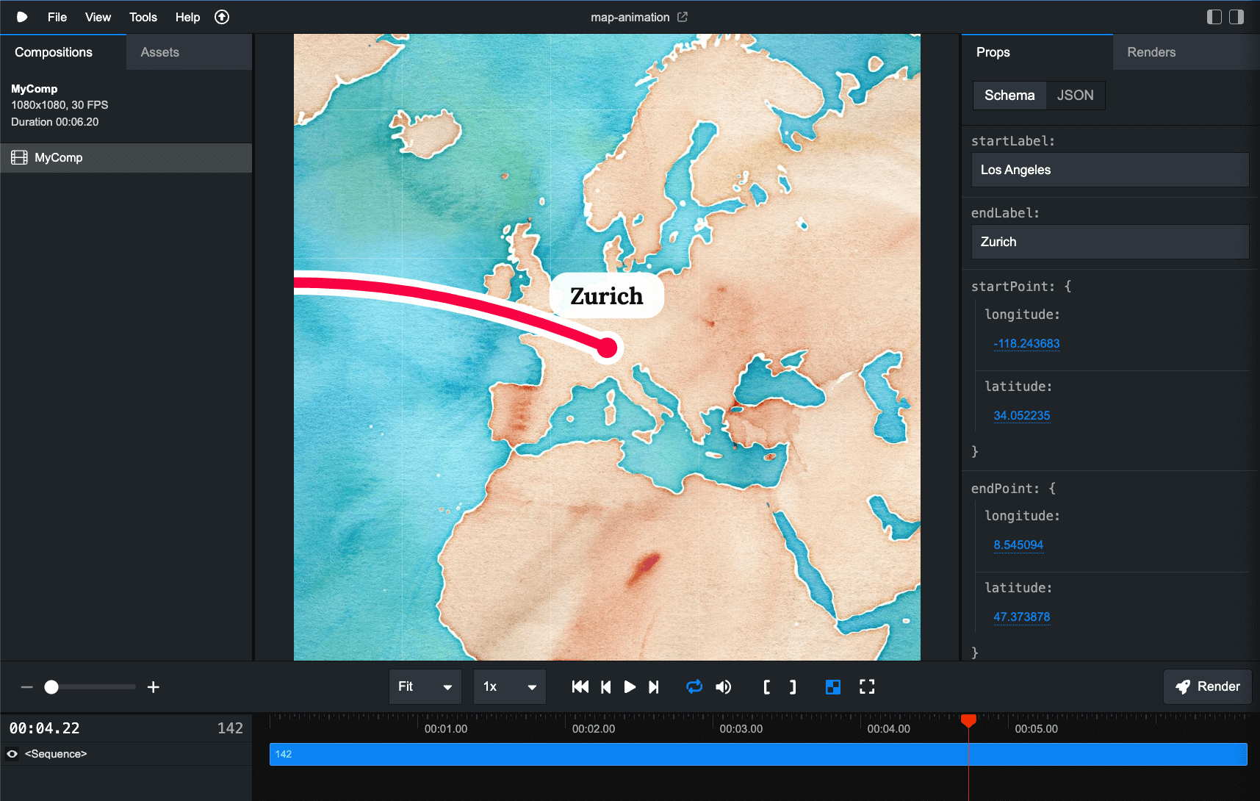Switch to the Assets tab
Screen dimensions: 1260x801
159,52
